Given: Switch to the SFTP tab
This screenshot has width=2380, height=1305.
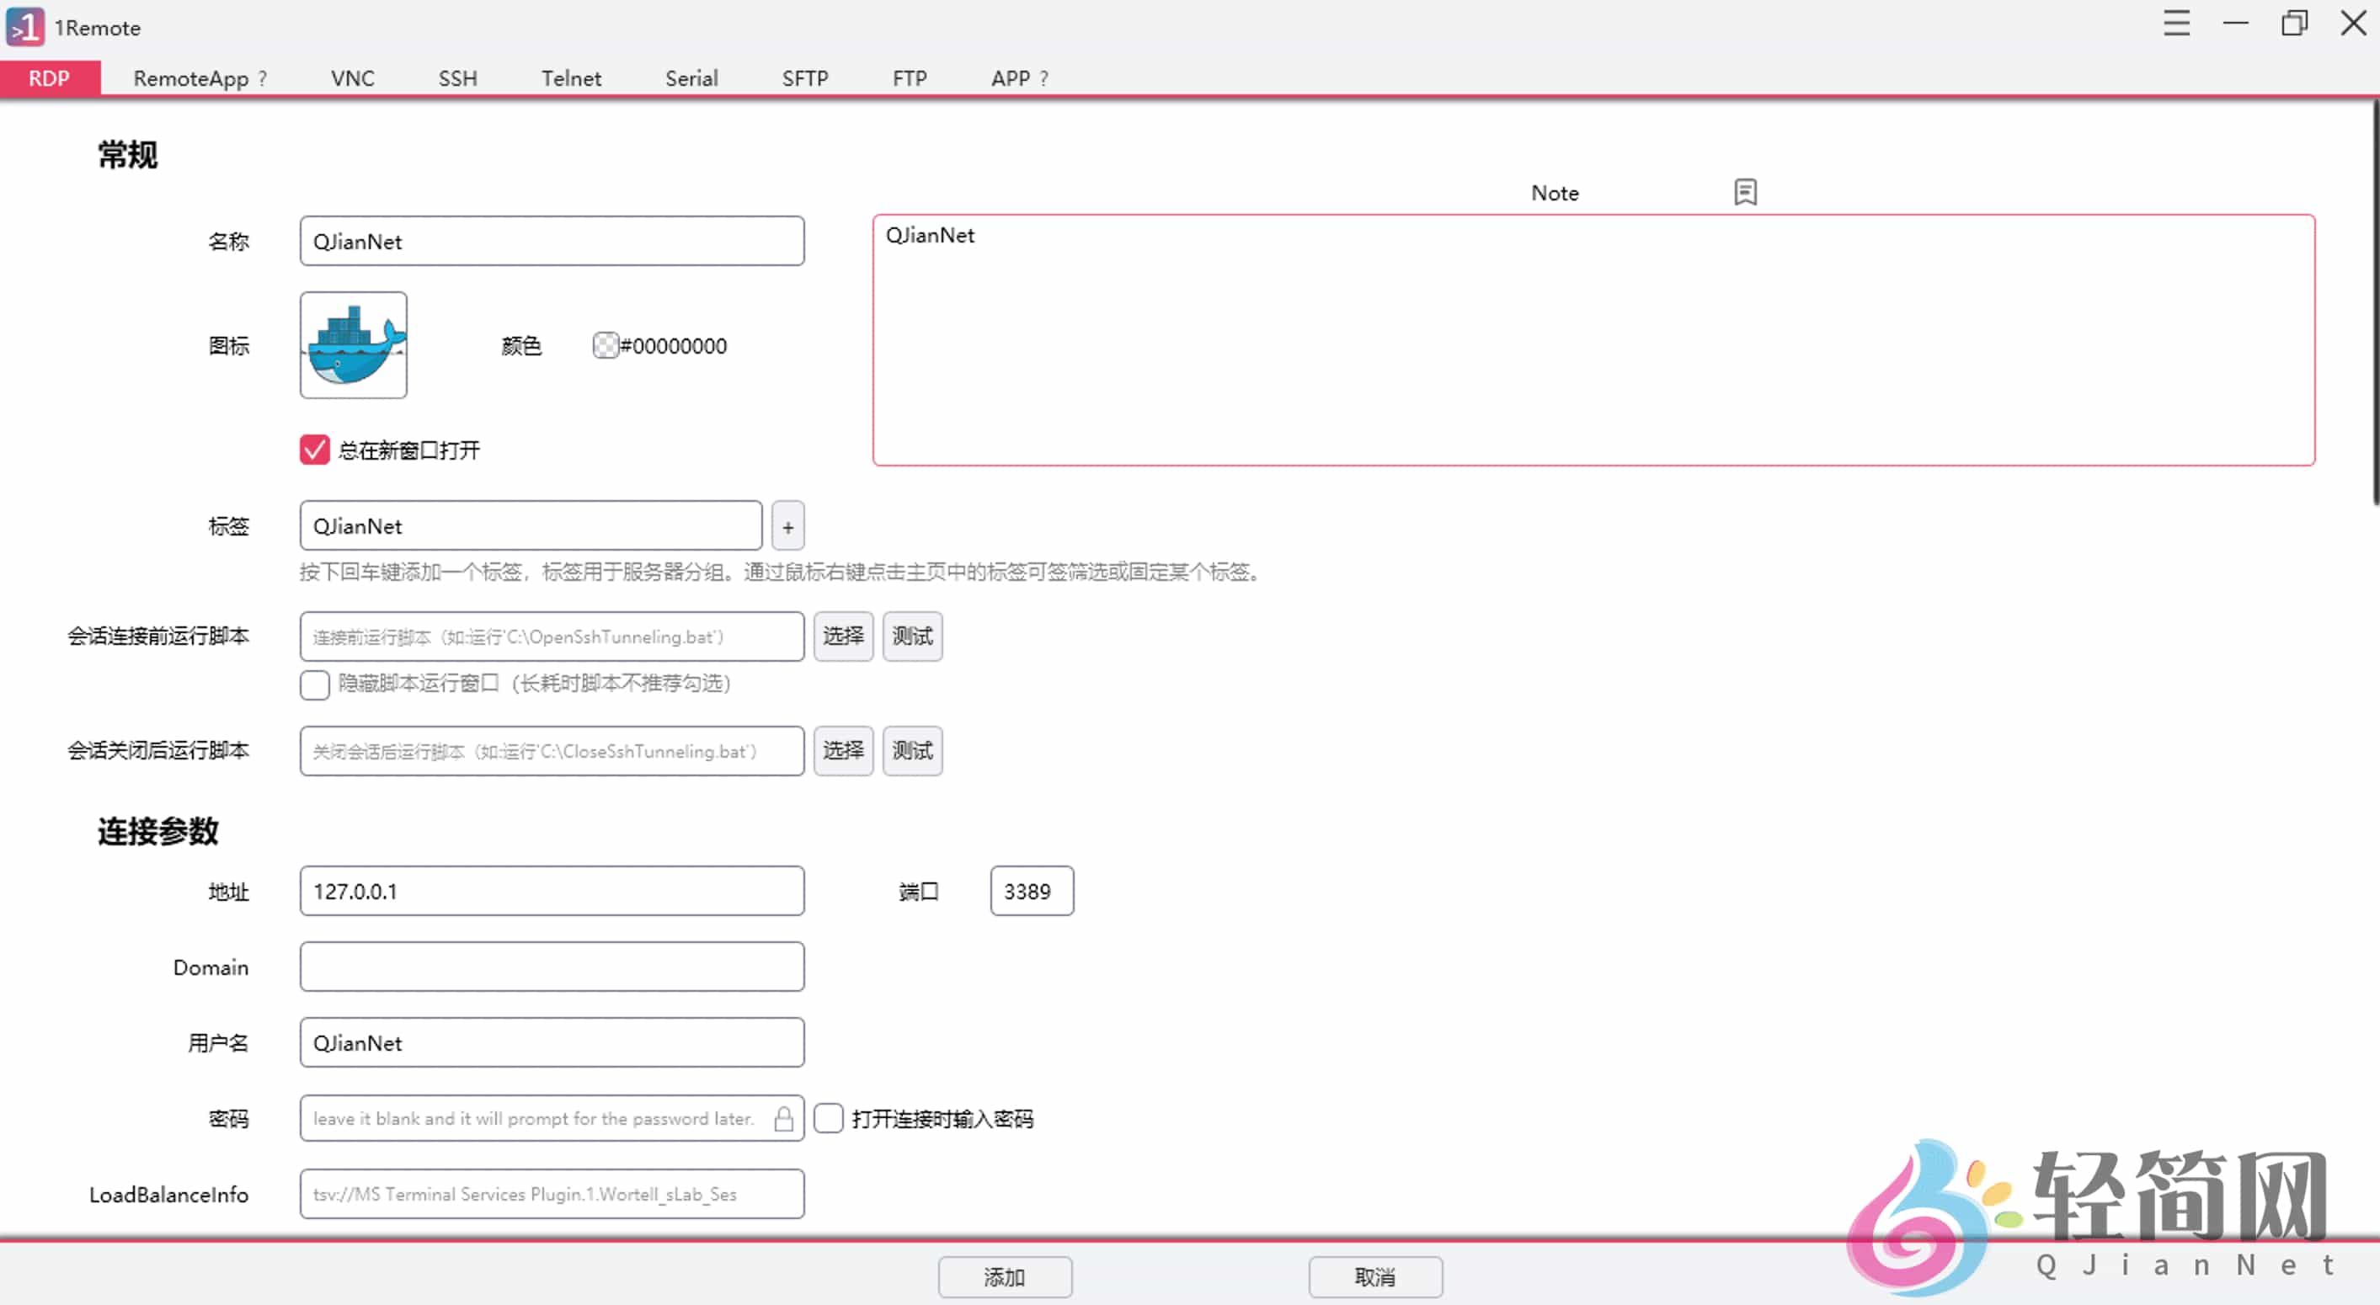Looking at the screenshot, I should click(803, 77).
